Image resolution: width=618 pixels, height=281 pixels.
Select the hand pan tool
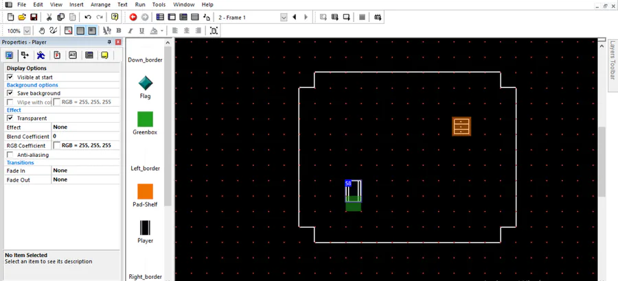click(x=41, y=31)
